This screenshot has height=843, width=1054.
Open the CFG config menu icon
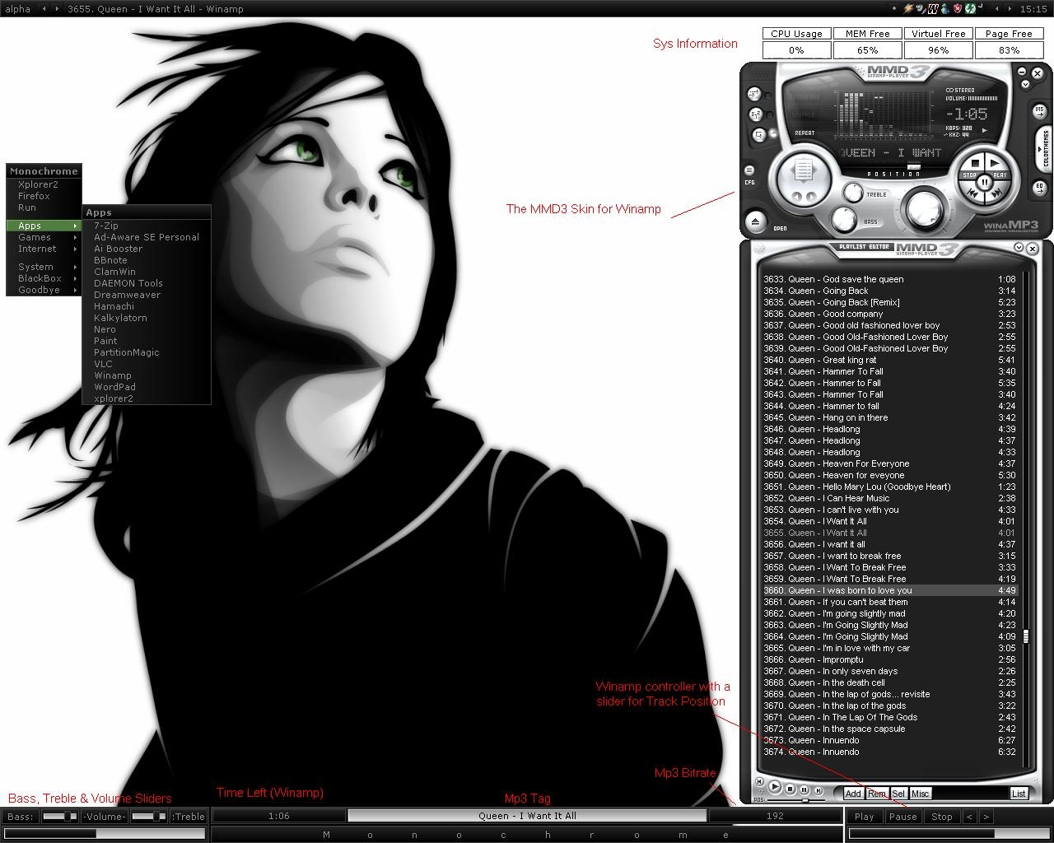click(749, 170)
